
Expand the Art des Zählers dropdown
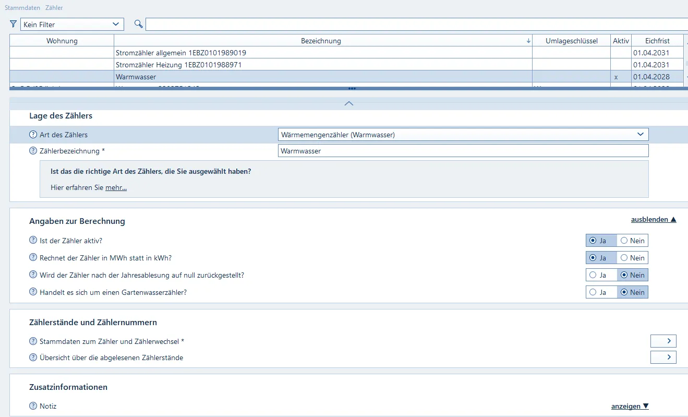[641, 135]
